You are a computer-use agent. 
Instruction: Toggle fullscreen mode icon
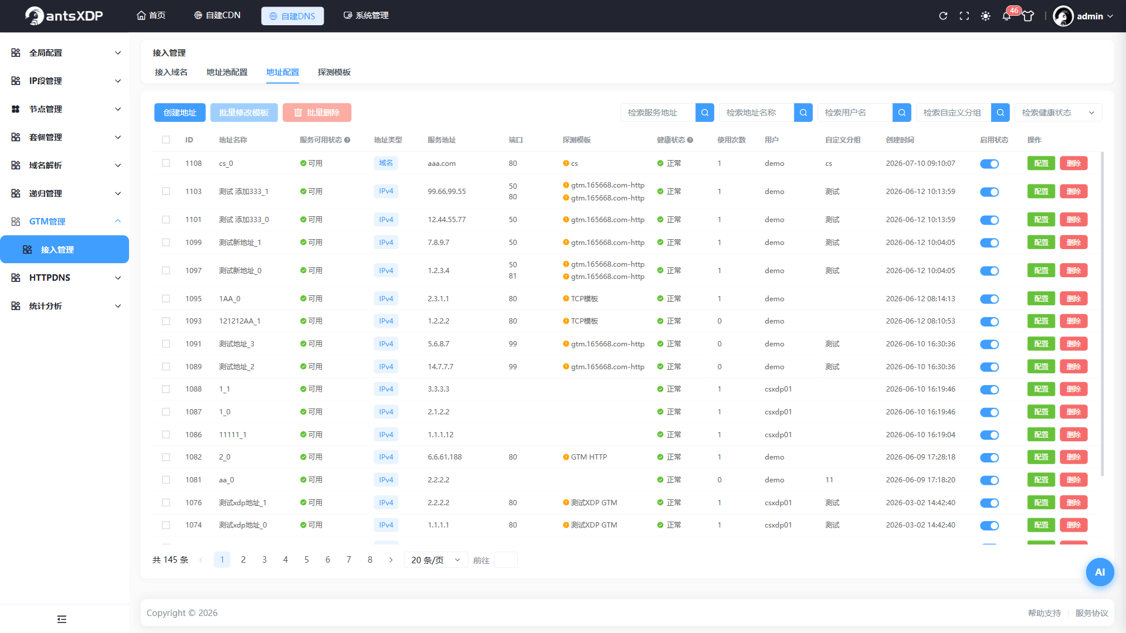click(x=964, y=16)
